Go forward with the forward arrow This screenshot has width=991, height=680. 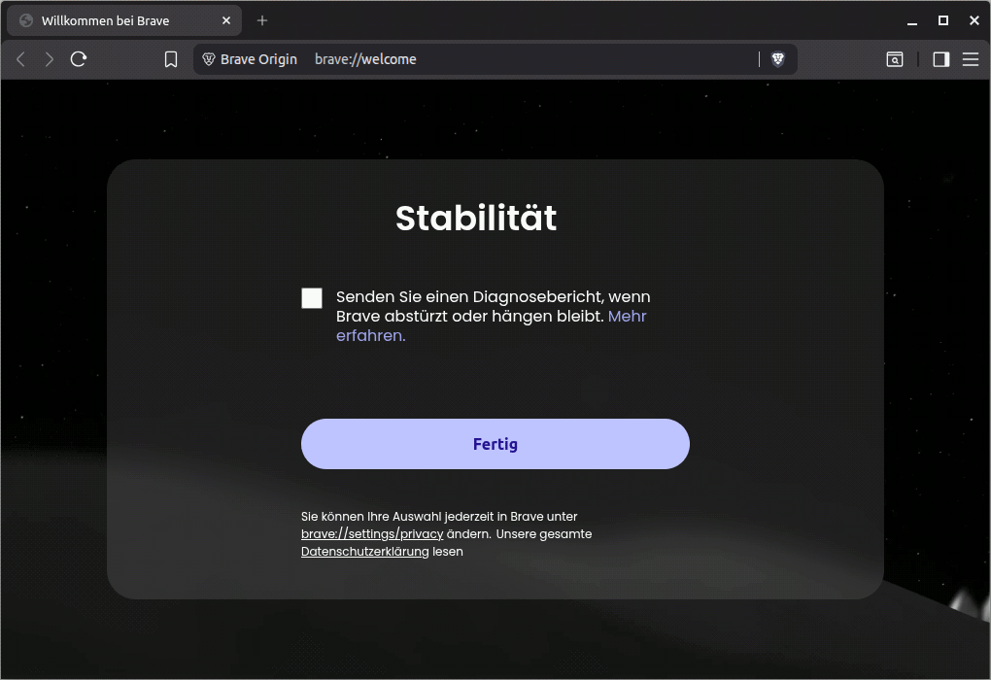click(50, 59)
